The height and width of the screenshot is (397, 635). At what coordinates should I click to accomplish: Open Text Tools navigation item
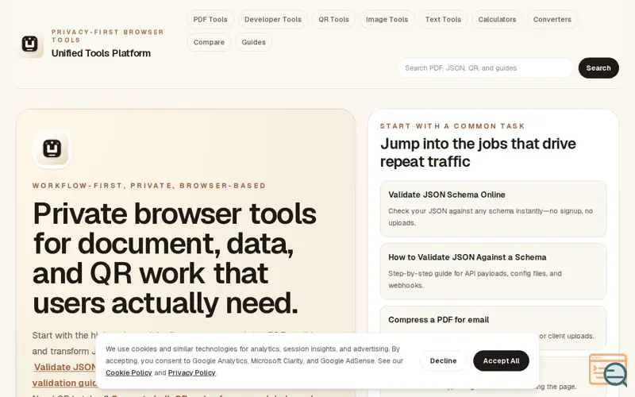[443, 19]
